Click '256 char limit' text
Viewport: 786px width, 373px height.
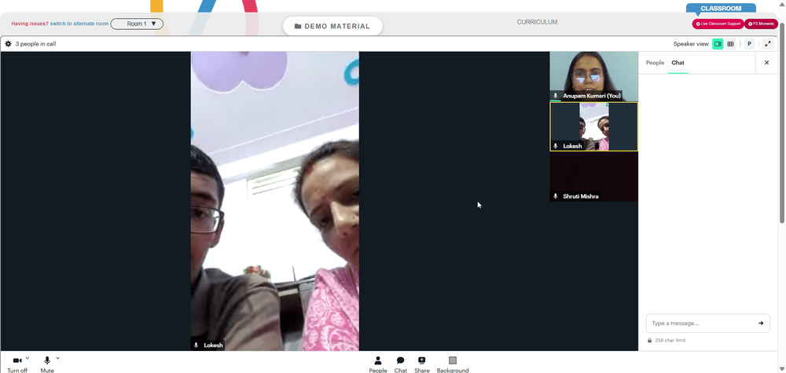(670, 341)
